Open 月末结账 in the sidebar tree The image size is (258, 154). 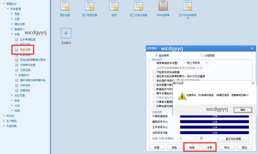[x=25, y=85]
